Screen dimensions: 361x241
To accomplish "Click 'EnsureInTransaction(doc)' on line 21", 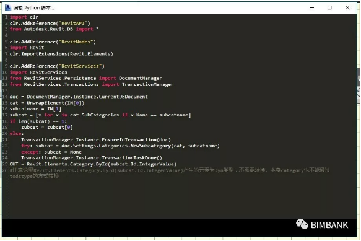I will tap(136, 140).
